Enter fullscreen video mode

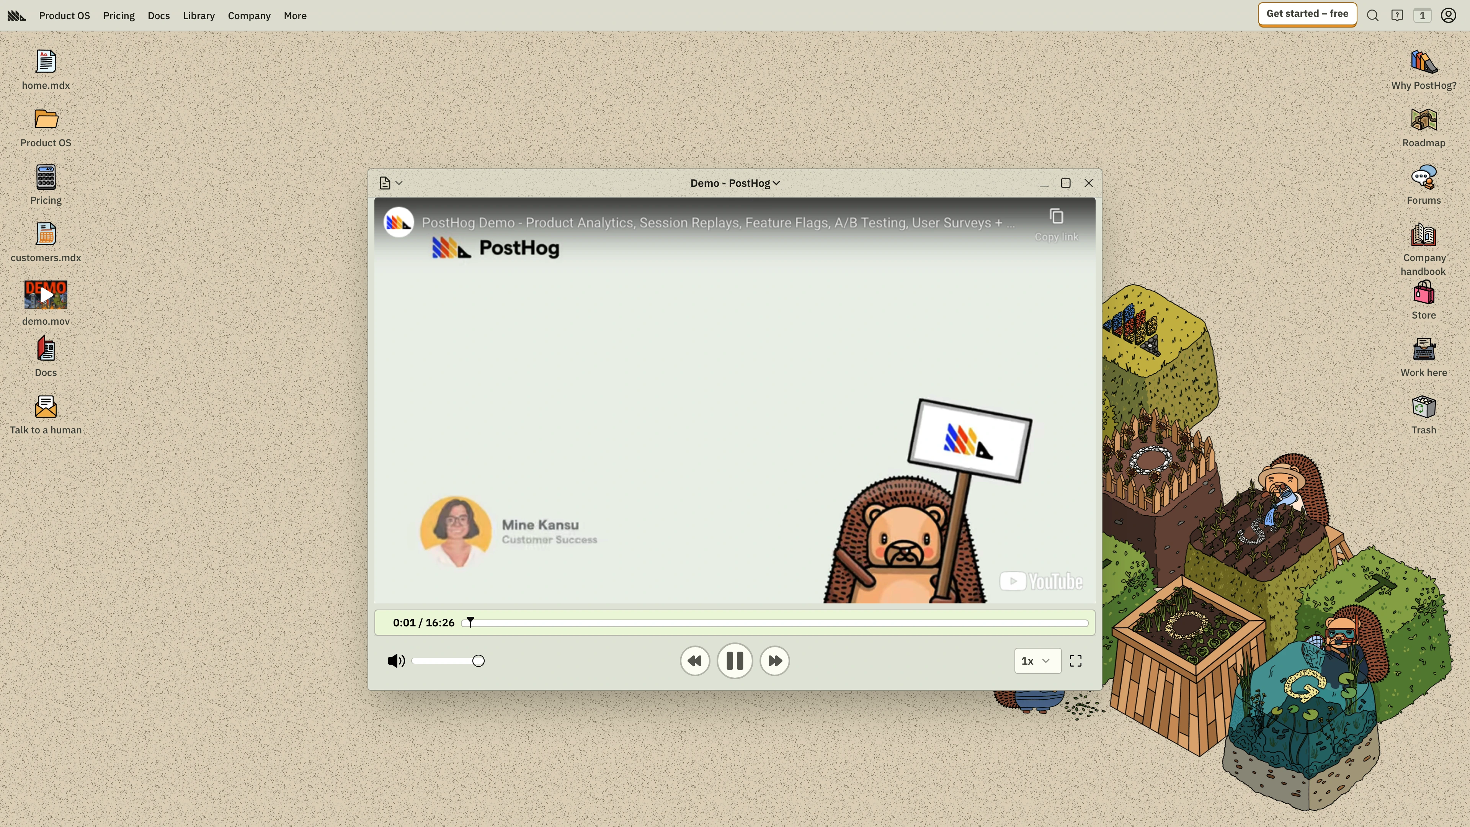[x=1076, y=661]
